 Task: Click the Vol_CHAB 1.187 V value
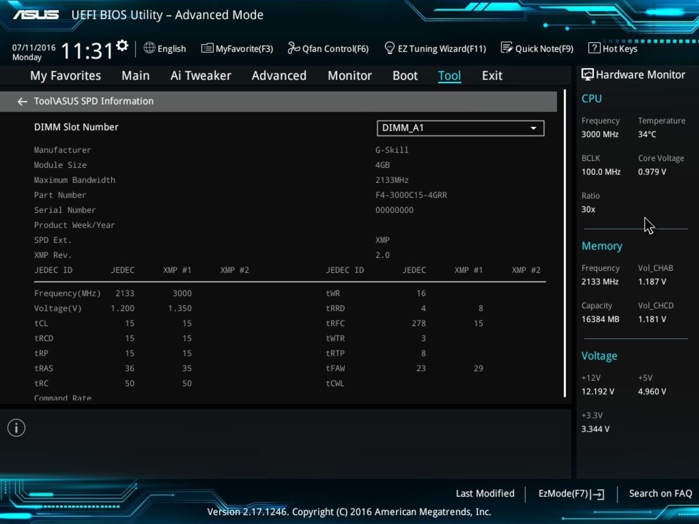coord(652,282)
